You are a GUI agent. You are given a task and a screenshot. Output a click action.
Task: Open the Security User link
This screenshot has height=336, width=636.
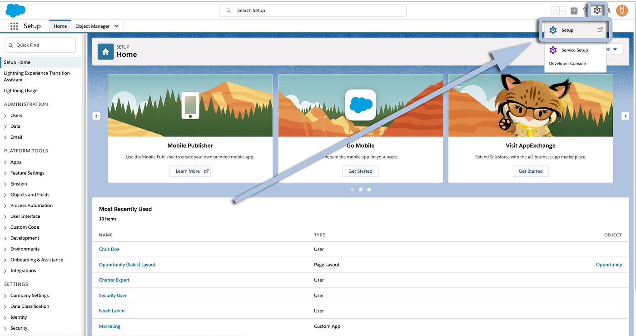[113, 296]
